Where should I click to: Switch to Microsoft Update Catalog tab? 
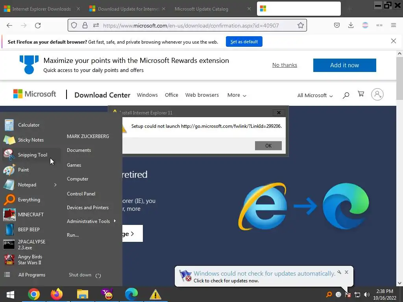click(201, 9)
